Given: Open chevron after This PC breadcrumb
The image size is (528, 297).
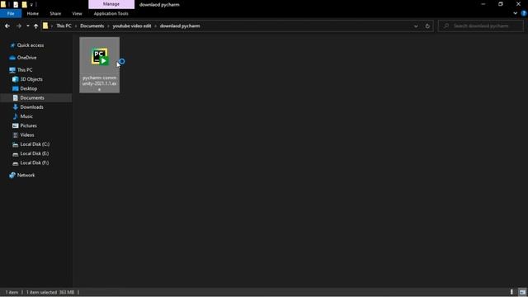Looking at the screenshot, I should (x=76, y=26).
